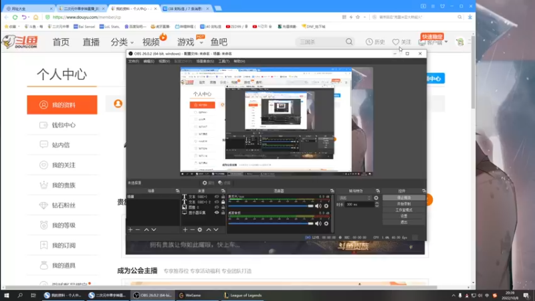
Task: Adjust the desktop audio volume slider
Action: [x=271, y=223]
